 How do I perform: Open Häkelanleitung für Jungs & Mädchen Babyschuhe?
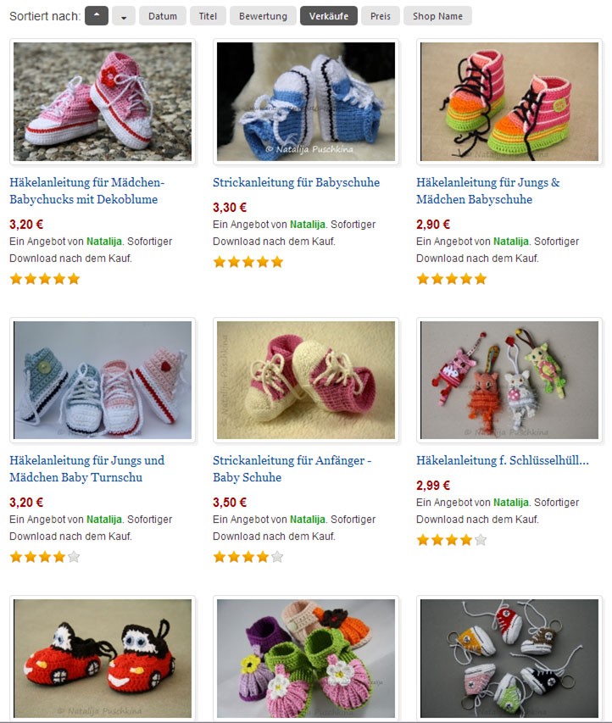click(488, 191)
